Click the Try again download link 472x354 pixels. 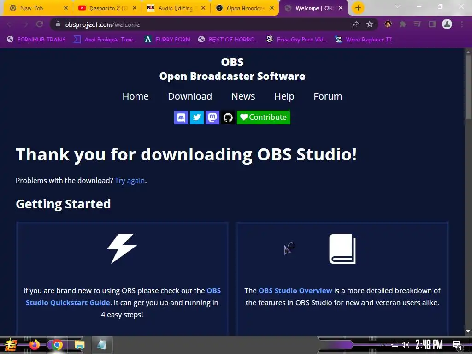point(130,181)
